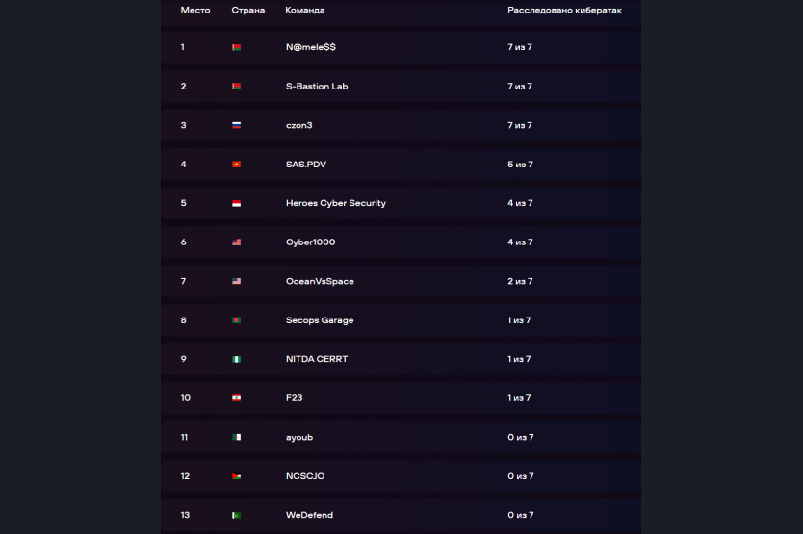Click the flag icon for Secops Garage

[236, 320]
